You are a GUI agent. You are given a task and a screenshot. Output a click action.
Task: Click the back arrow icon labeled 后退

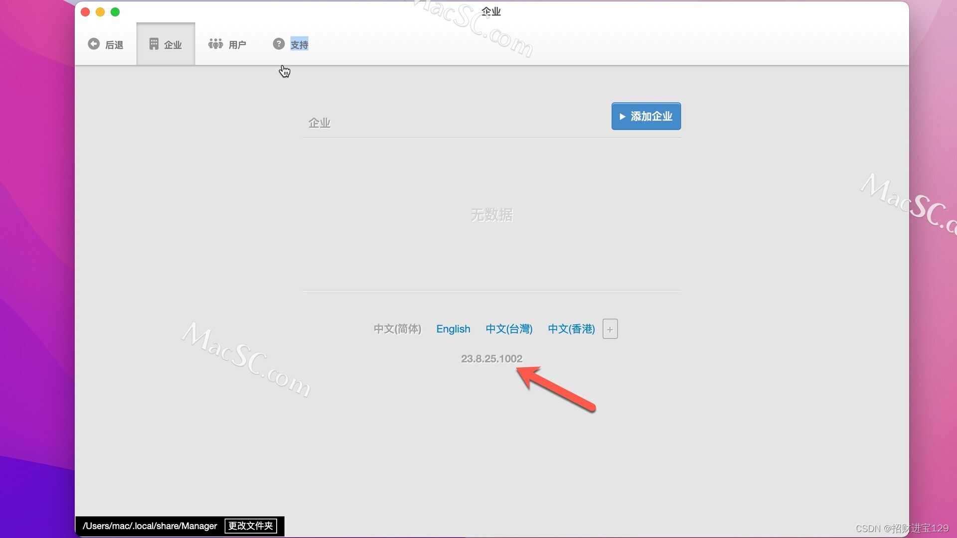click(x=94, y=44)
